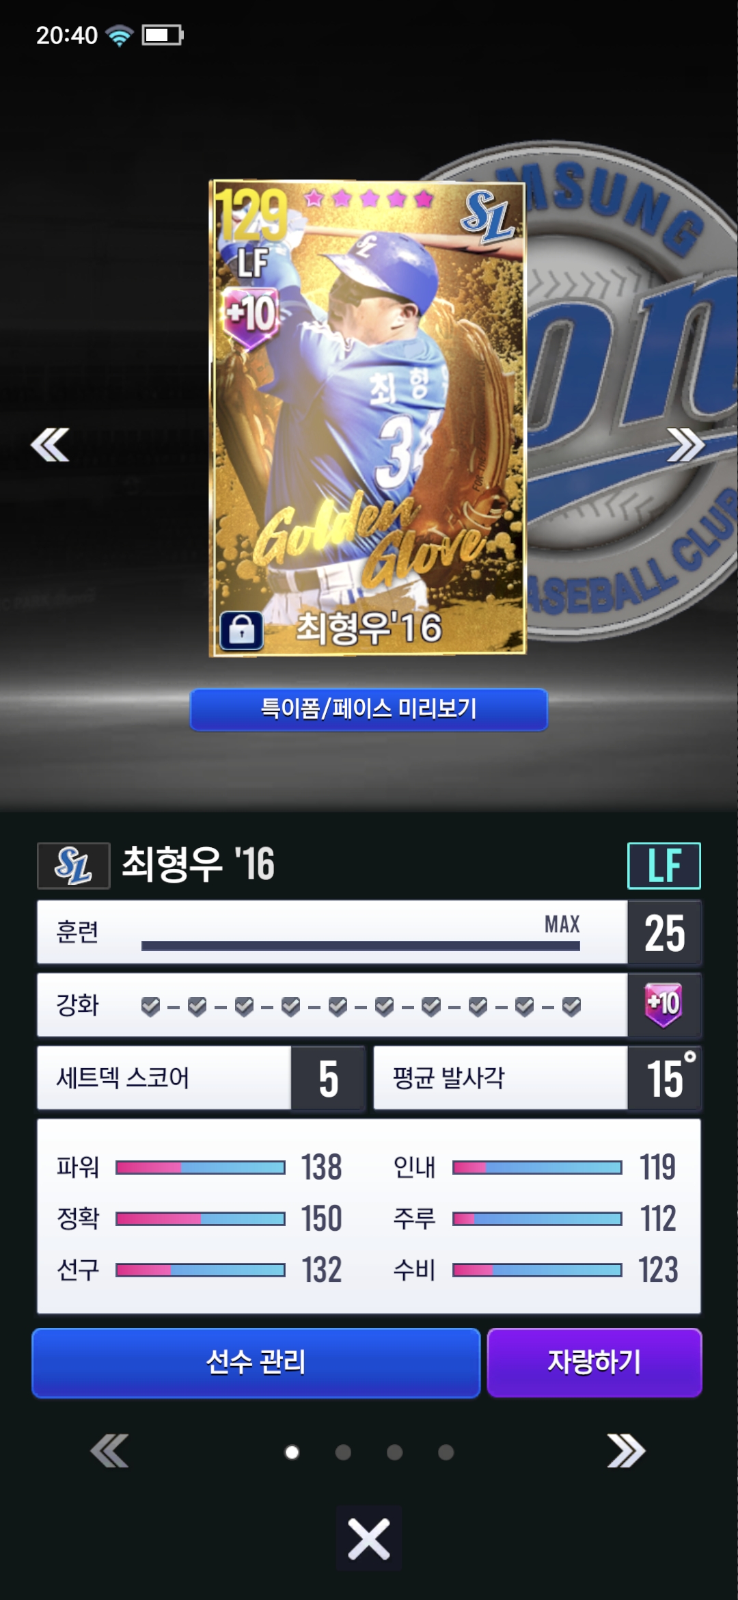Tap the last 강화 checkmark
Image resolution: width=738 pixels, height=1600 pixels.
[x=571, y=1006]
